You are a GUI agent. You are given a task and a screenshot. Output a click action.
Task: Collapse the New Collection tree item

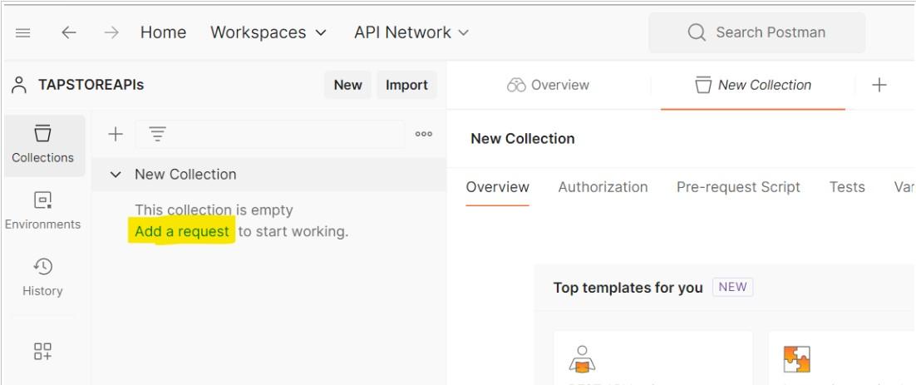[116, 175]
